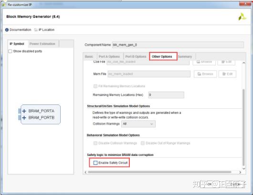
Task: Click the scroll down arrow
Action: (244, 169)
